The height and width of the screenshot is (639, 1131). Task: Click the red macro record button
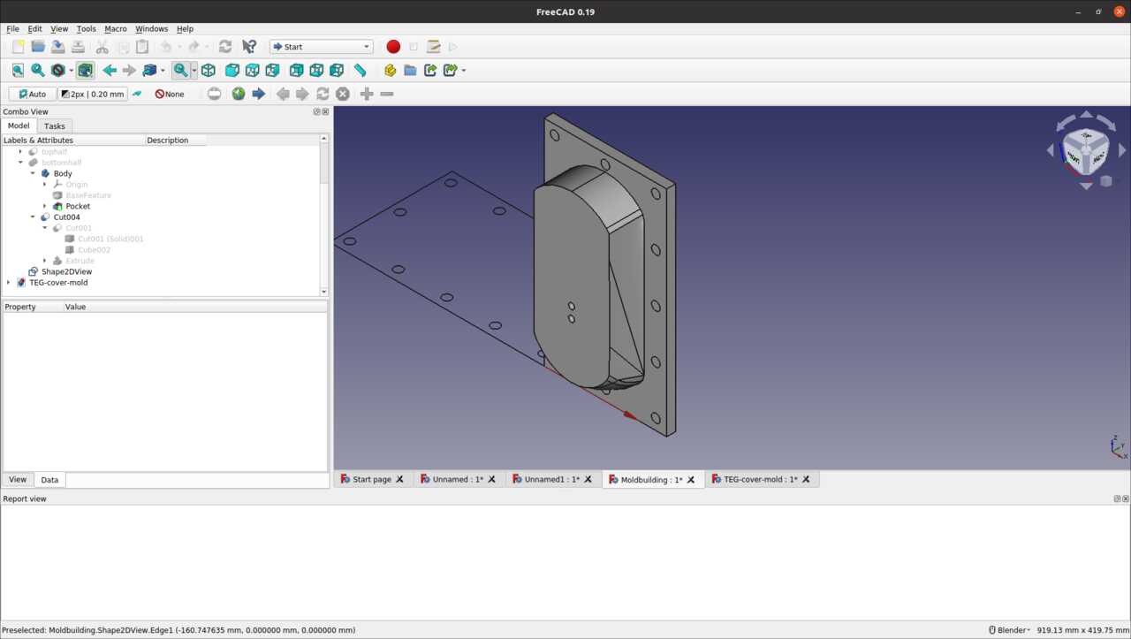pos(393,47)
